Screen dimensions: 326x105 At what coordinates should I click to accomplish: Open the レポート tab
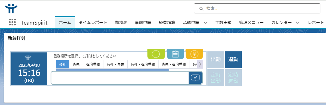(316, 23)
